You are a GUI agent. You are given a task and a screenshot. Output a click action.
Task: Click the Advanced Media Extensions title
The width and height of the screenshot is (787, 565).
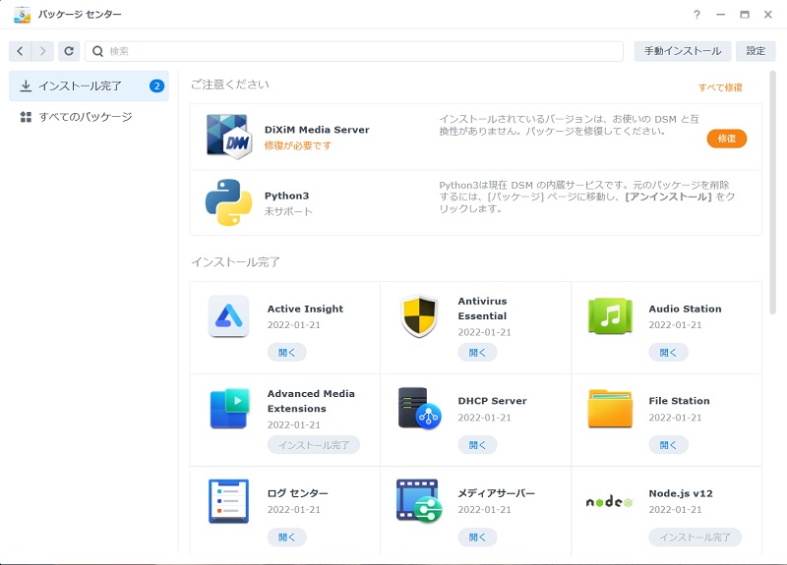coord(311,401)
